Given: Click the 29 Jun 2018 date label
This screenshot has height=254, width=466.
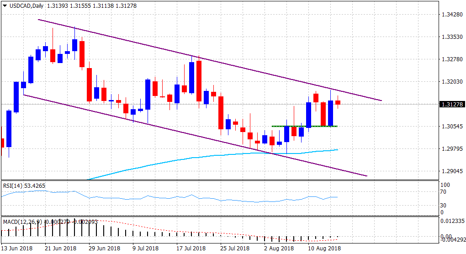Looking at the screenshot, I should point(104,249).
